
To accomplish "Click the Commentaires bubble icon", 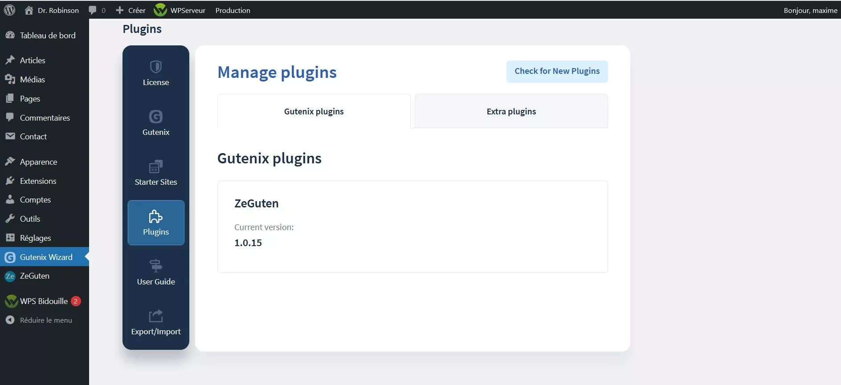I will [10, 118].
